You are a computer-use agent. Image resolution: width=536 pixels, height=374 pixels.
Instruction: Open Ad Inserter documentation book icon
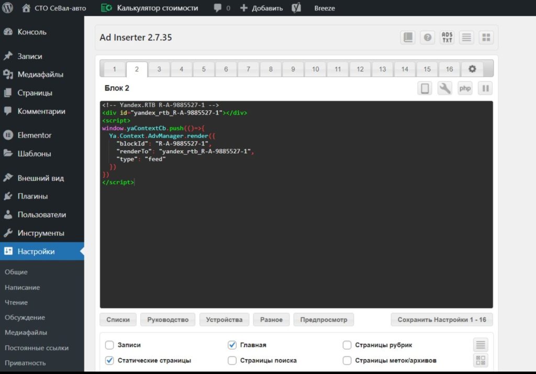[408, 37]
